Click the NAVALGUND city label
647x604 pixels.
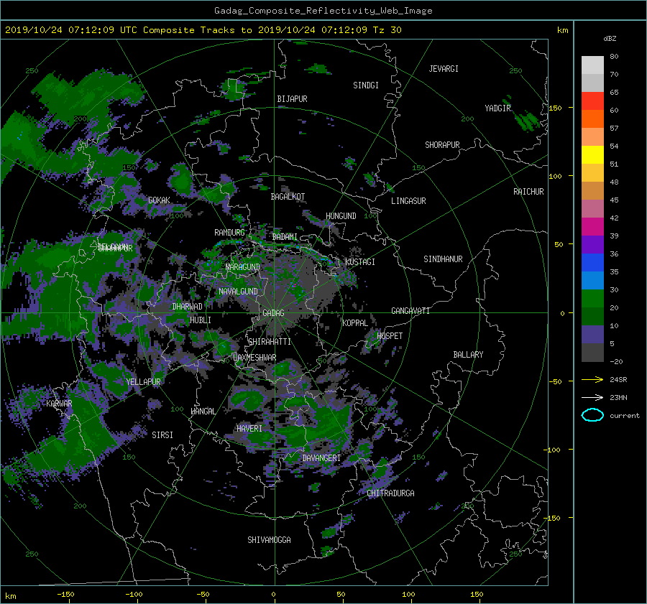(238, 292)
